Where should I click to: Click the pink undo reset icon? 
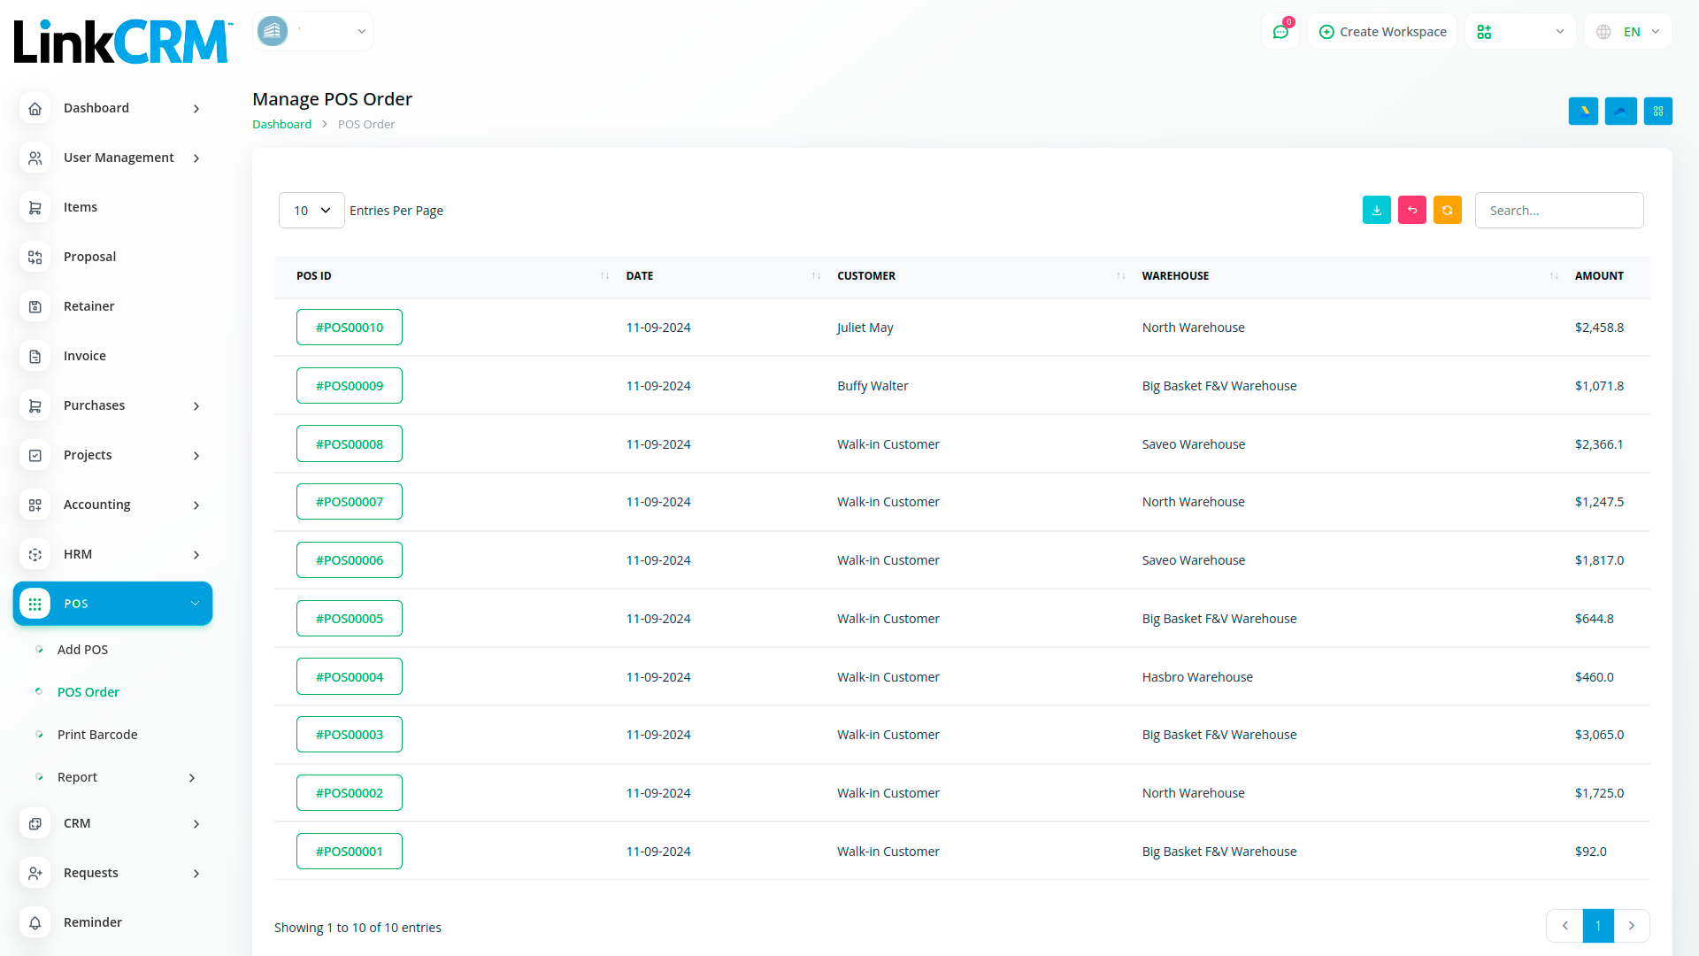[x=1411, y=210]
